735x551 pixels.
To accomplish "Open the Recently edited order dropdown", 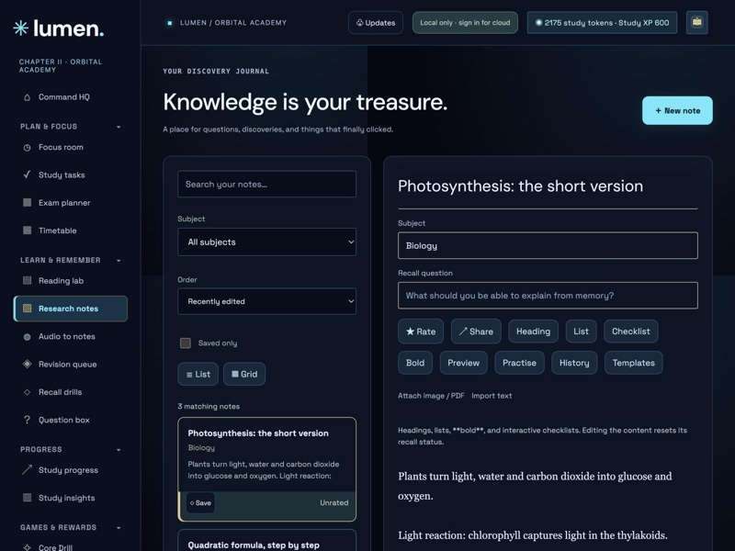I will (266, 301).
